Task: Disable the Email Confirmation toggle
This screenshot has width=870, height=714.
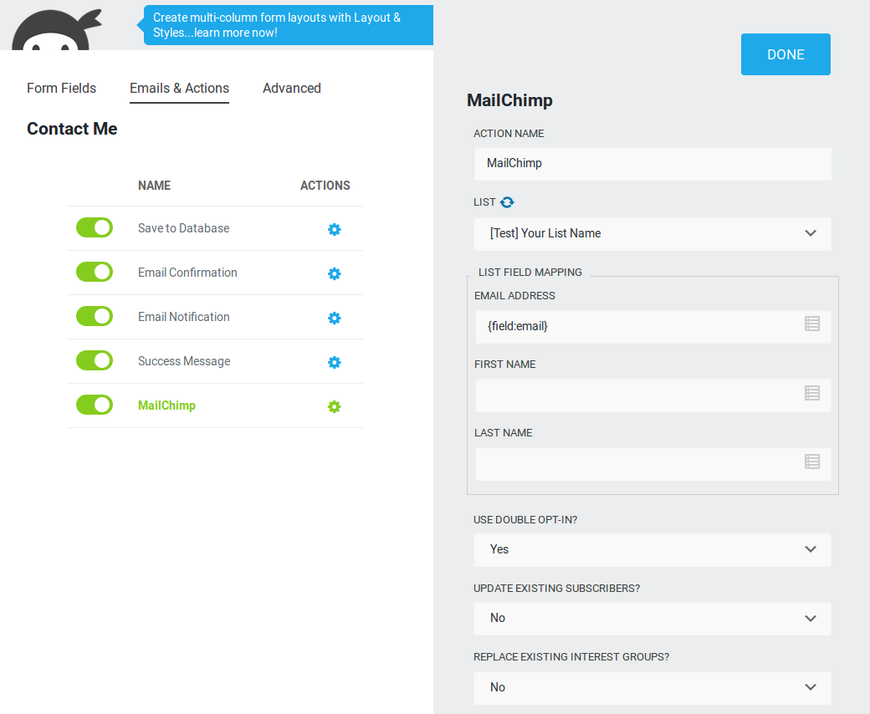Action: tap(95, 272)
